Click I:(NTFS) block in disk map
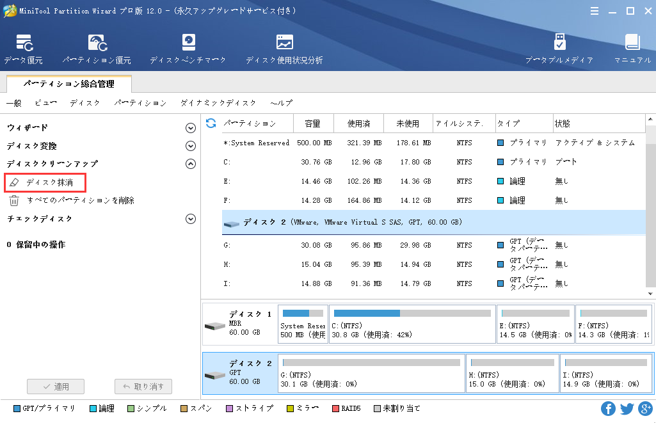Viewport: 656px width, 423px height. tap(606, 374)
